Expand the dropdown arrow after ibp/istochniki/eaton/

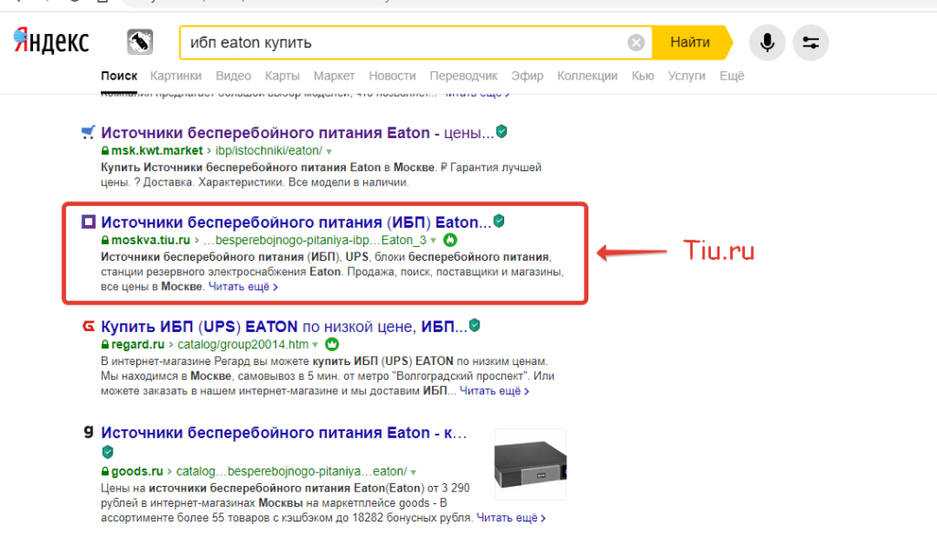click(329, 152)
